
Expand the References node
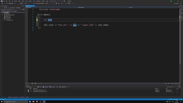[x=3, y=14]
